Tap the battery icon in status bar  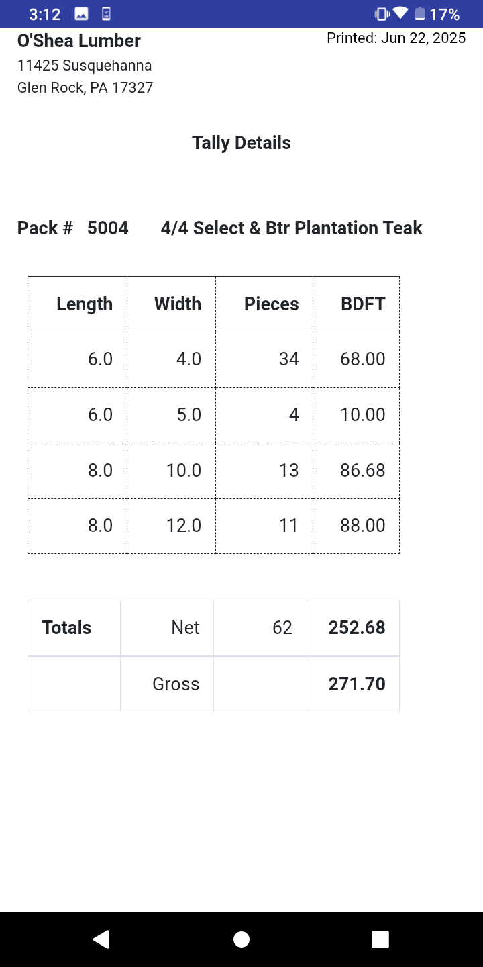[420, 13]
